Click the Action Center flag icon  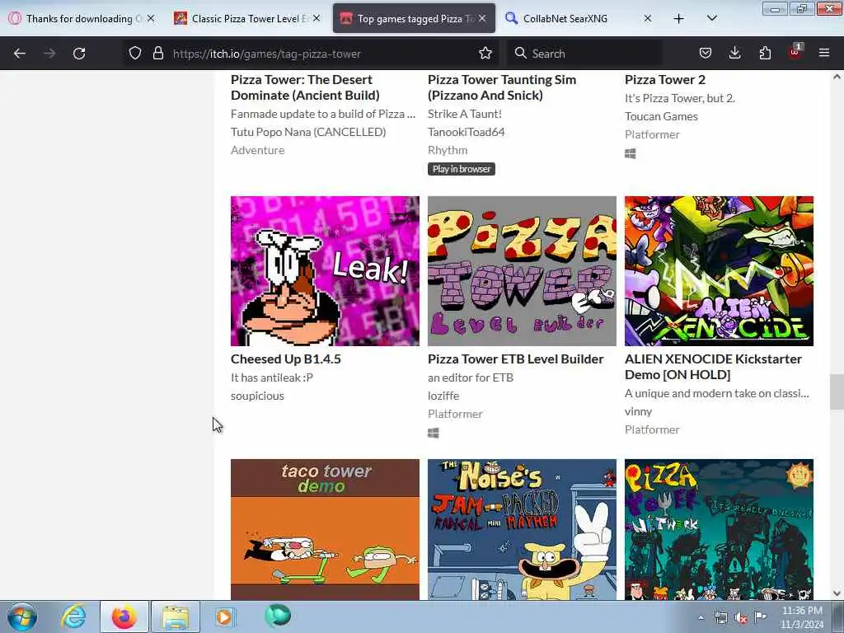click(x=760, y=617)
